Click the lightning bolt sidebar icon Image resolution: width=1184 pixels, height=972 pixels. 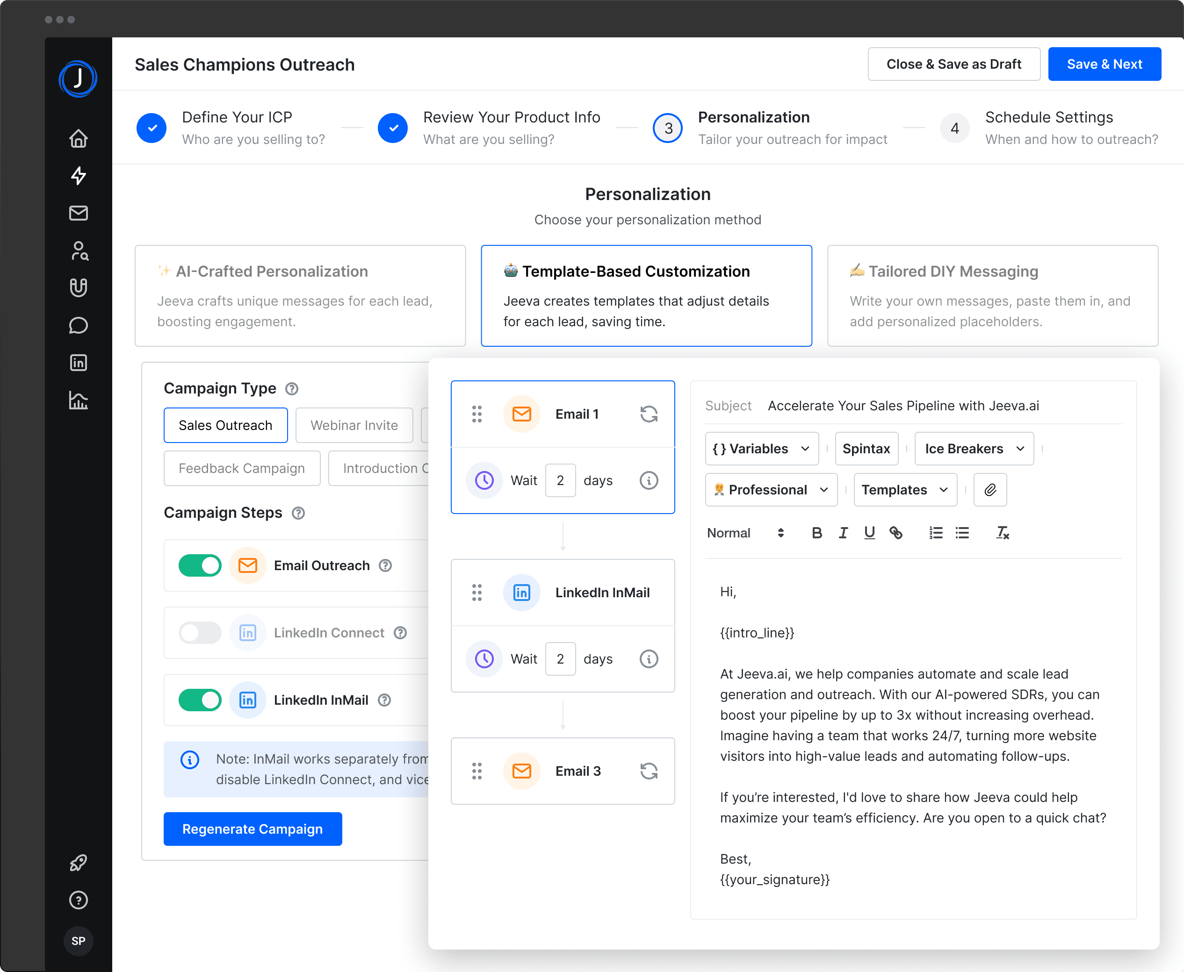click(x=79, y=176)
